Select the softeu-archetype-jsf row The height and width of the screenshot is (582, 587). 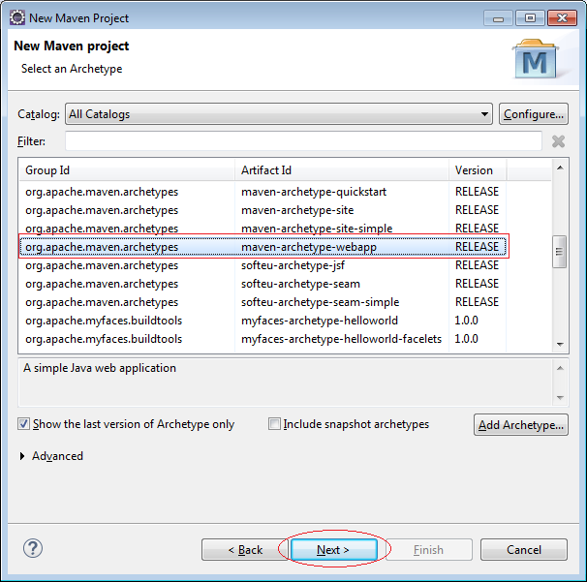coord(263,265)
